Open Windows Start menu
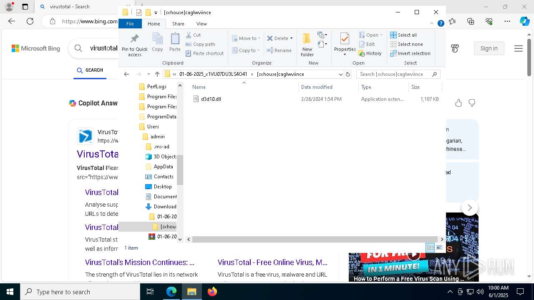This screenshot has height=300, width=534. [10, 292]
